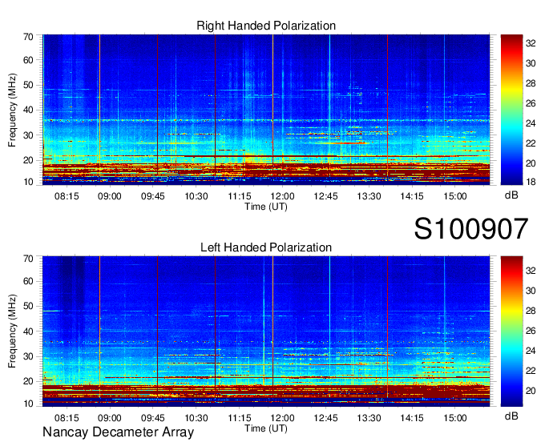Click "12:00" tick on the left-handed time axis
This screenshot has height=442, width=545.
coord(283,418)
